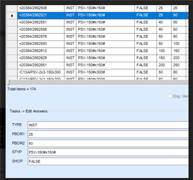The image size is (193, 180).
Task: Click the SHOP field showing FALSE
Action: pyautogui.click(x=108, y=161)
